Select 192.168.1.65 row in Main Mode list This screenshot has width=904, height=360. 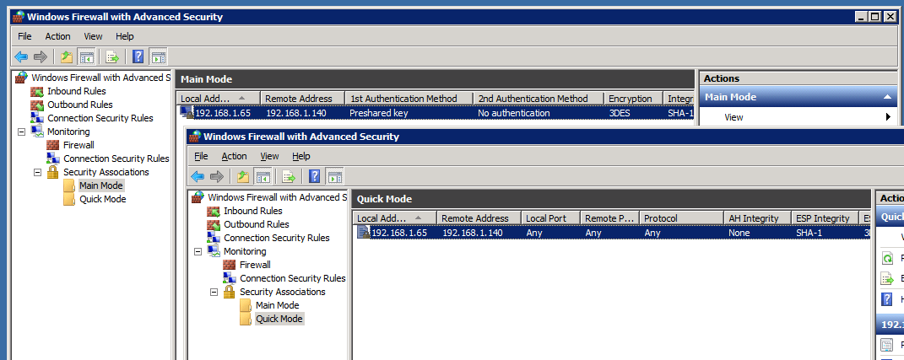[436, 113]
